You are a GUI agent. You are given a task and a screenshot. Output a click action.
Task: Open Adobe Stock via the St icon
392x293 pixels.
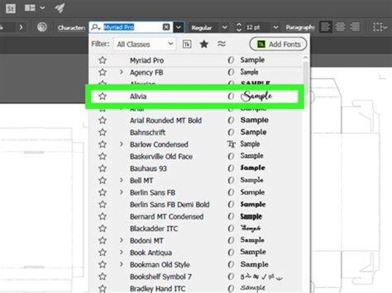[x=10, y=9]
